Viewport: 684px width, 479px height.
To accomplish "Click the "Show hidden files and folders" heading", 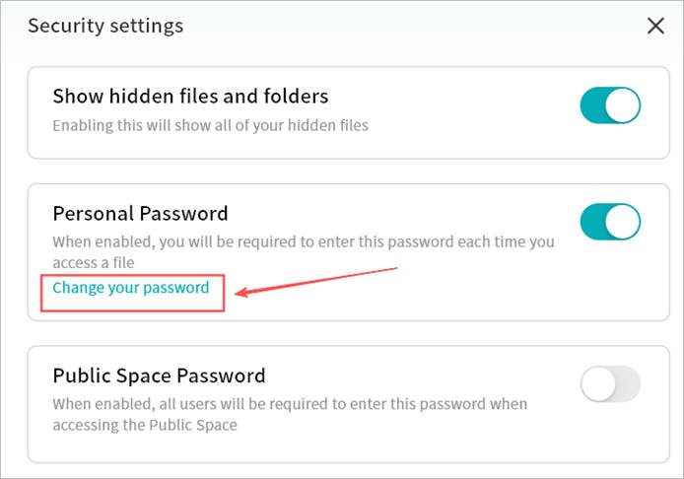I will tap(190, 97).
